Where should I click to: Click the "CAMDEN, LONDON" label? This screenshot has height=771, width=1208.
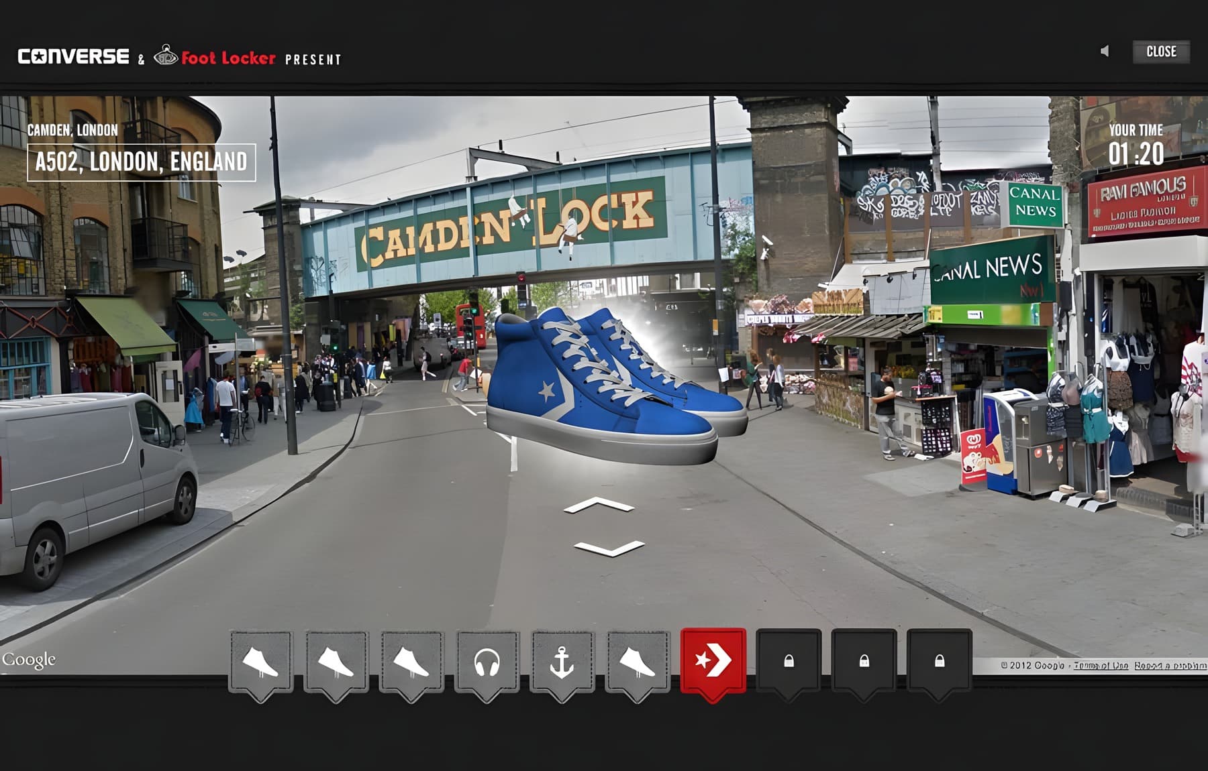point(72,130)
